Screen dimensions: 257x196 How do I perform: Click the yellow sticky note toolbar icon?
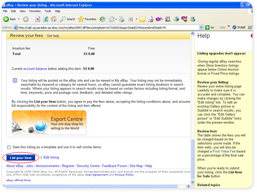142,19
